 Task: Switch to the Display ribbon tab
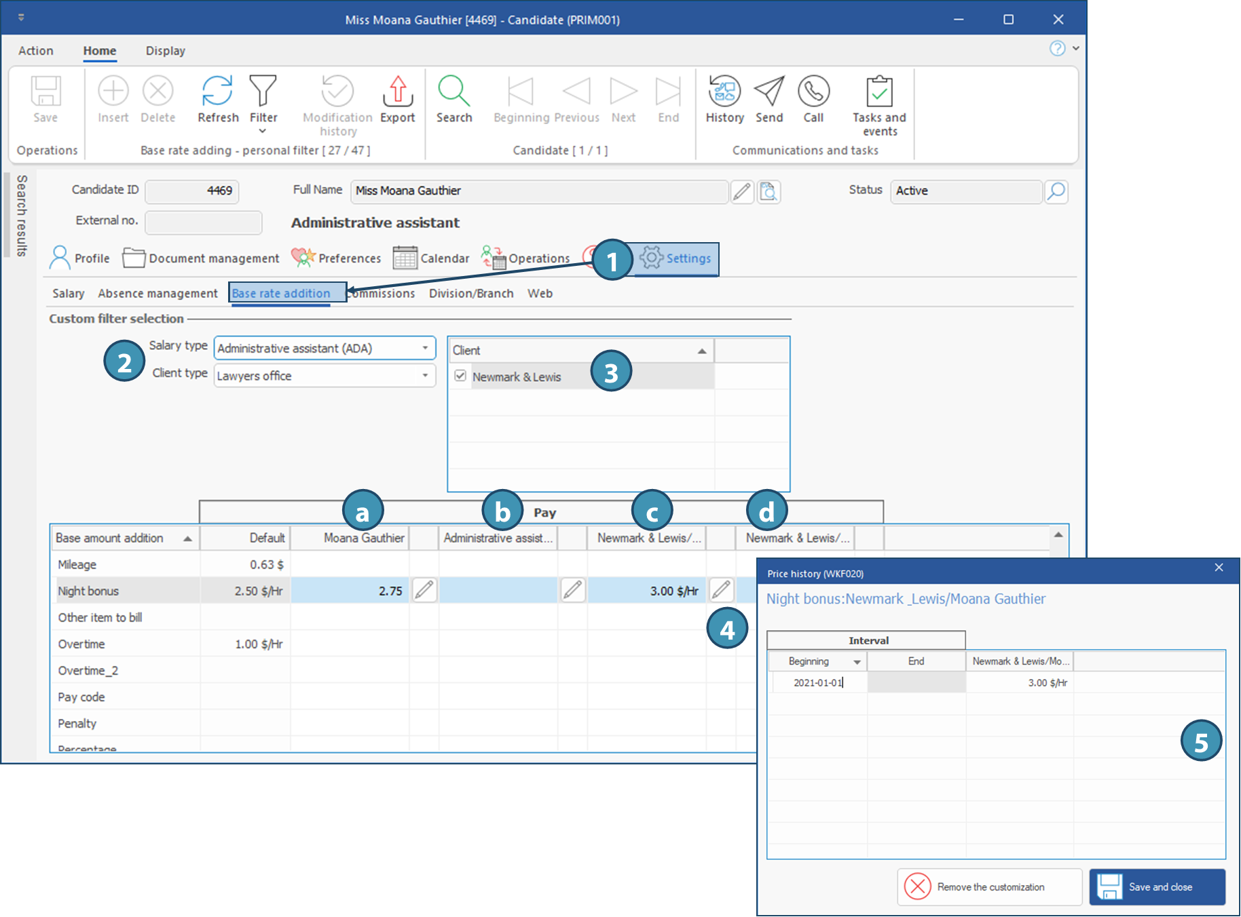pyautogui.click(x=165, y=51)
